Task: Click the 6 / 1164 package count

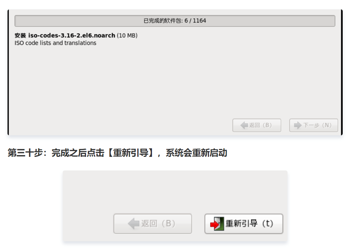Action: tap(195, 21)
